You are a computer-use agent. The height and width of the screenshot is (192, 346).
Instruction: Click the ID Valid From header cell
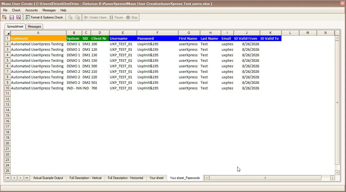[247, 38]
